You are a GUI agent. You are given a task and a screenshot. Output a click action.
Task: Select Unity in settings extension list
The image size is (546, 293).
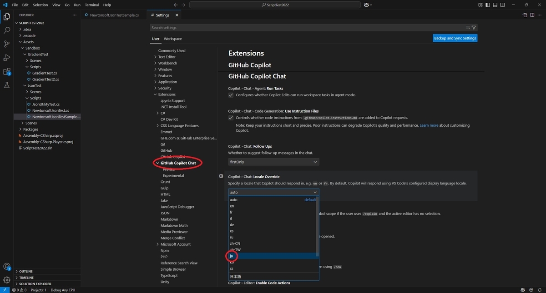click(x=165, y=282)
